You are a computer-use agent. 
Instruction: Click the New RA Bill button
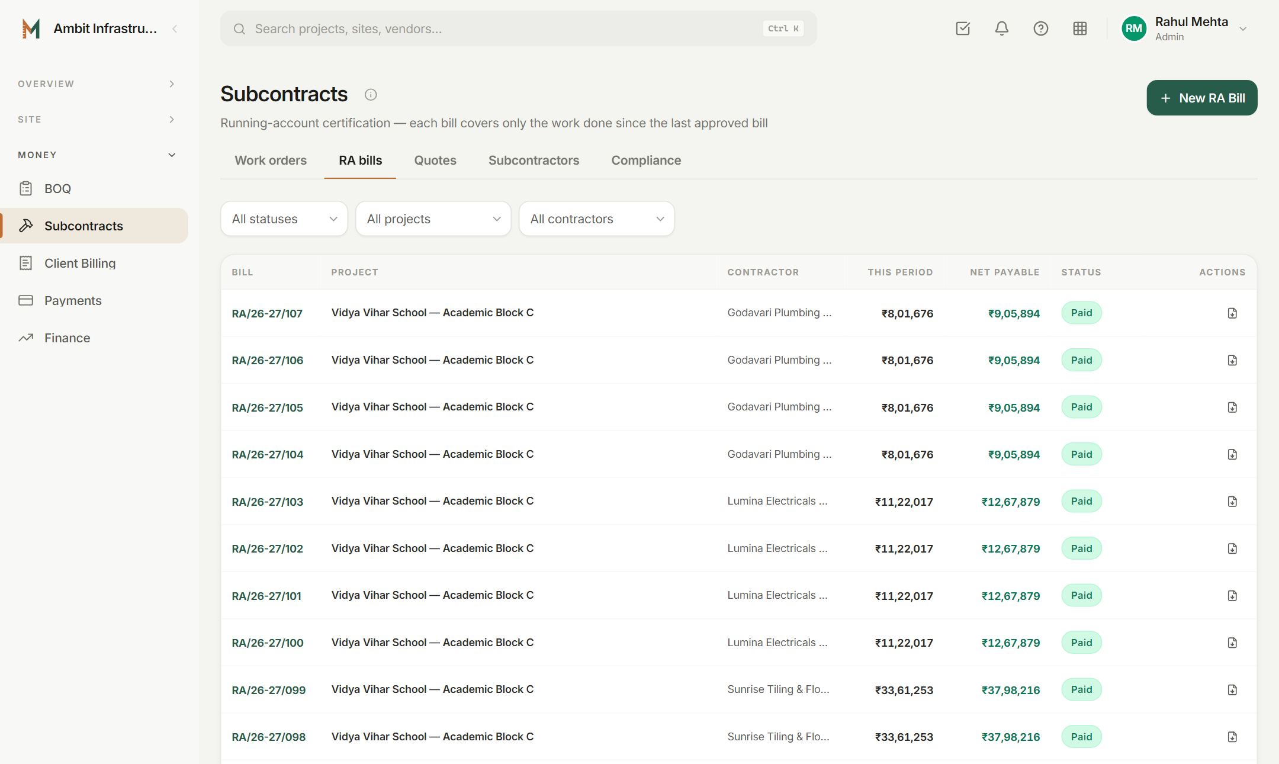pos(1202,98)
